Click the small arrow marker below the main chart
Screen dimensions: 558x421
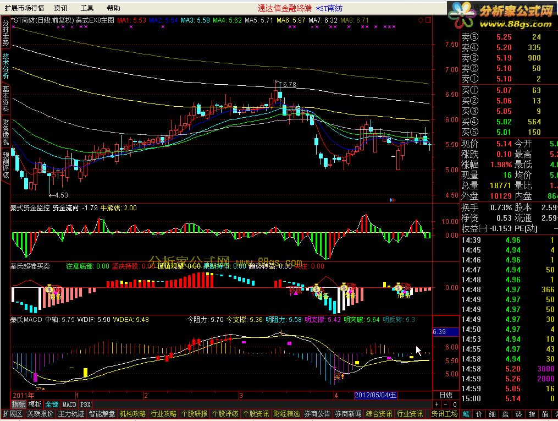coord(392,200)
